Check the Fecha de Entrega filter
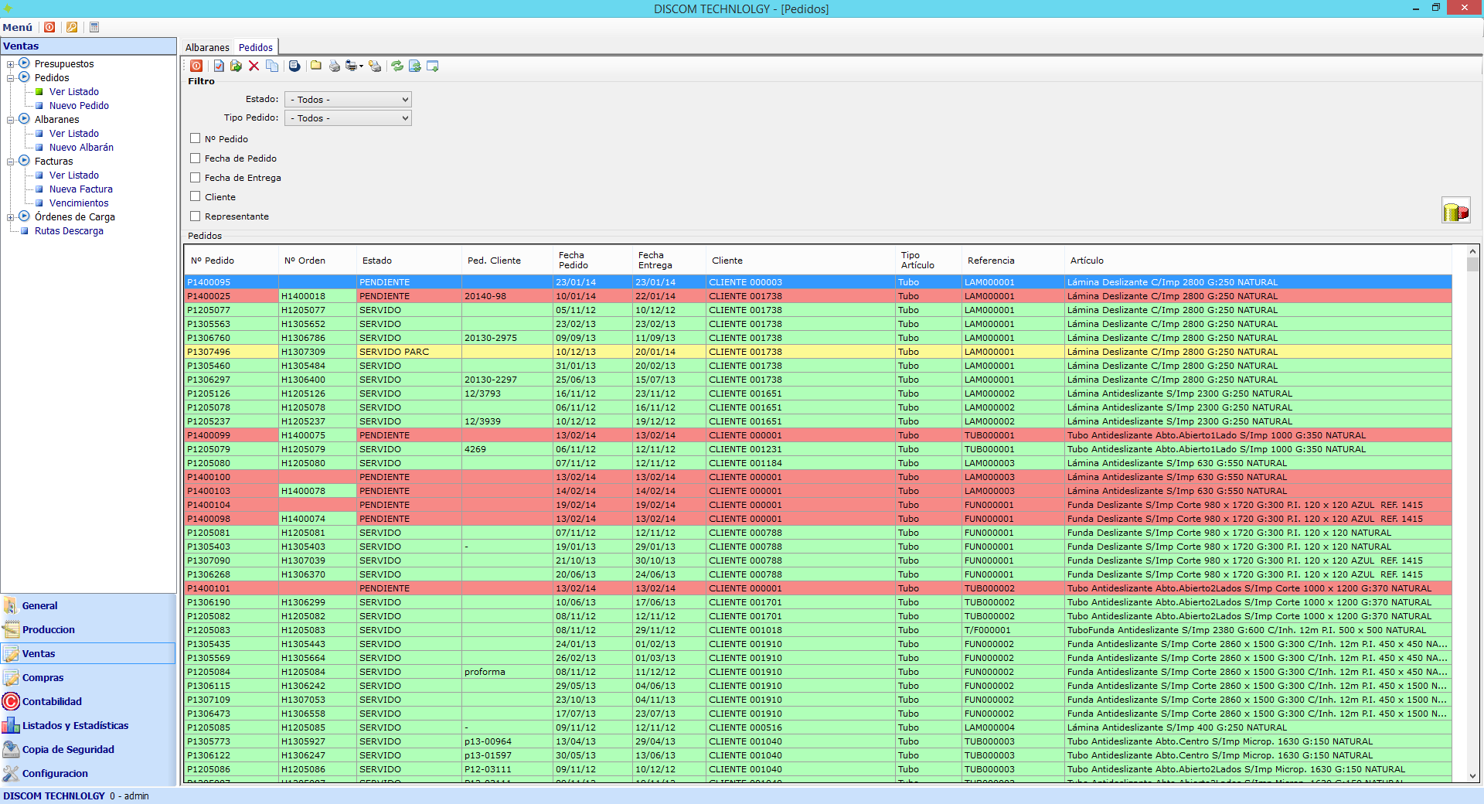1484x804 pixels. pos(196,178)
